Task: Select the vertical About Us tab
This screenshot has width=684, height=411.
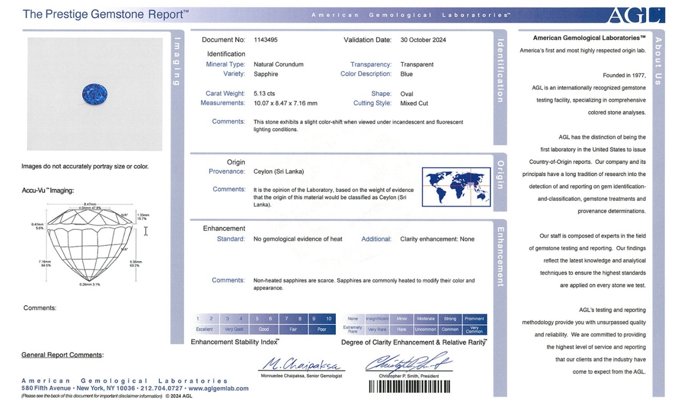Action: (658, 61)
